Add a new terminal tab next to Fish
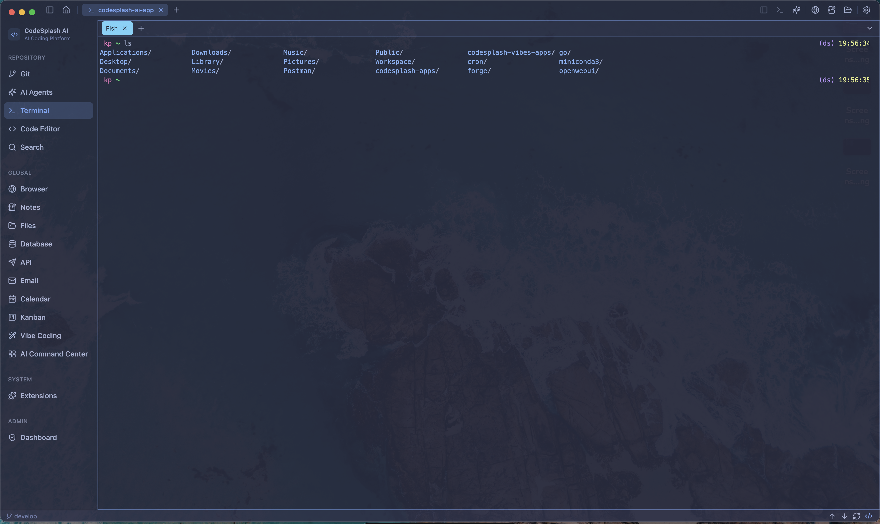The width and height of the screenshot is (880, 524). pos(141,28)
